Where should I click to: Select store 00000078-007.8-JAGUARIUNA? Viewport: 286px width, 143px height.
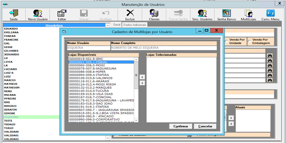click(101, 69)
